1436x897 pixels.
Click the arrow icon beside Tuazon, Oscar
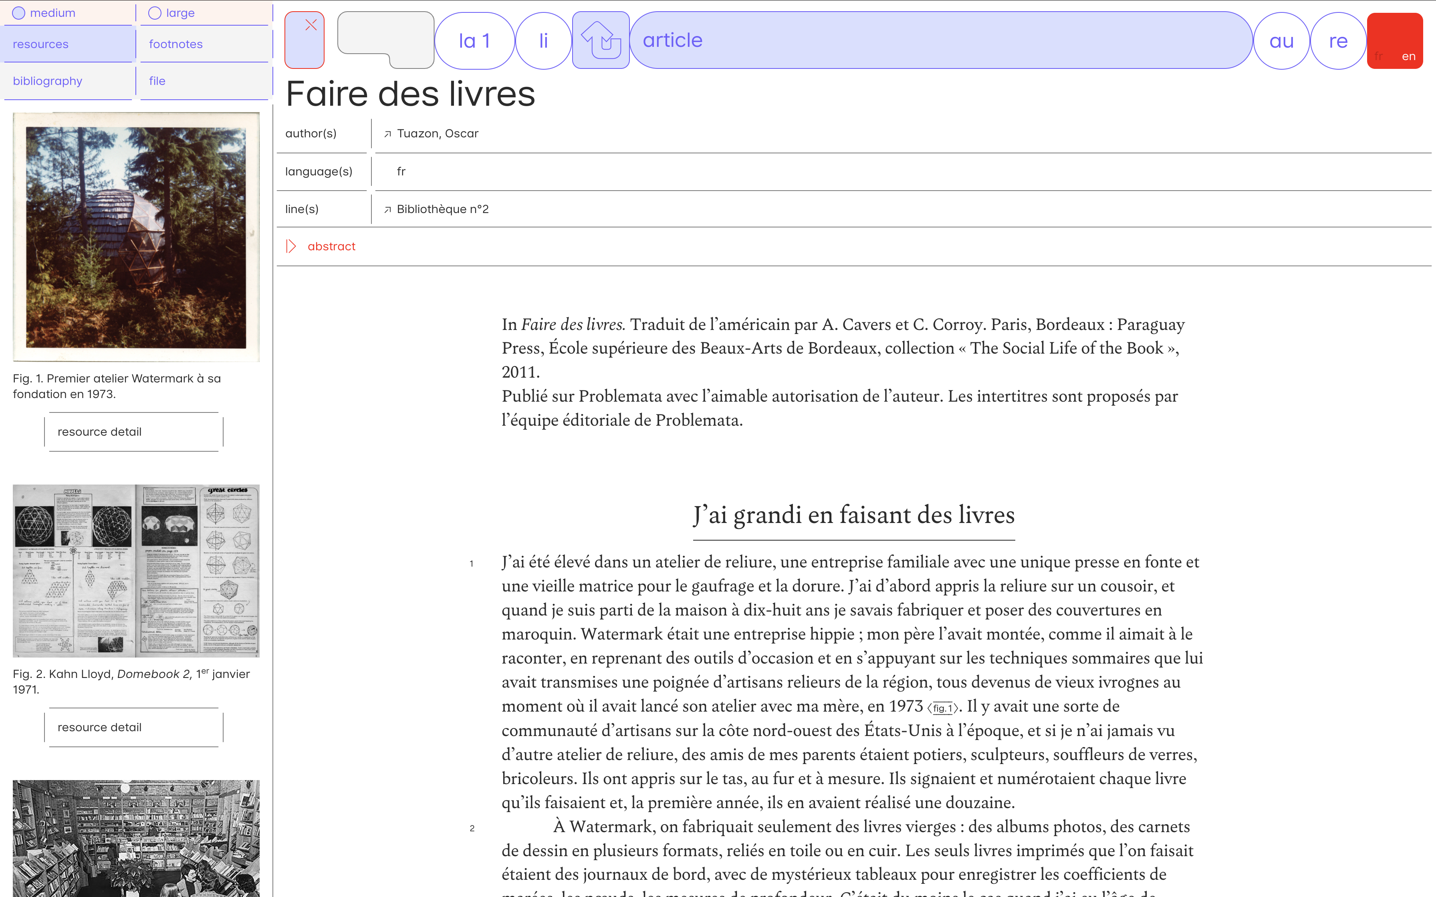click(x=387, y=134)
